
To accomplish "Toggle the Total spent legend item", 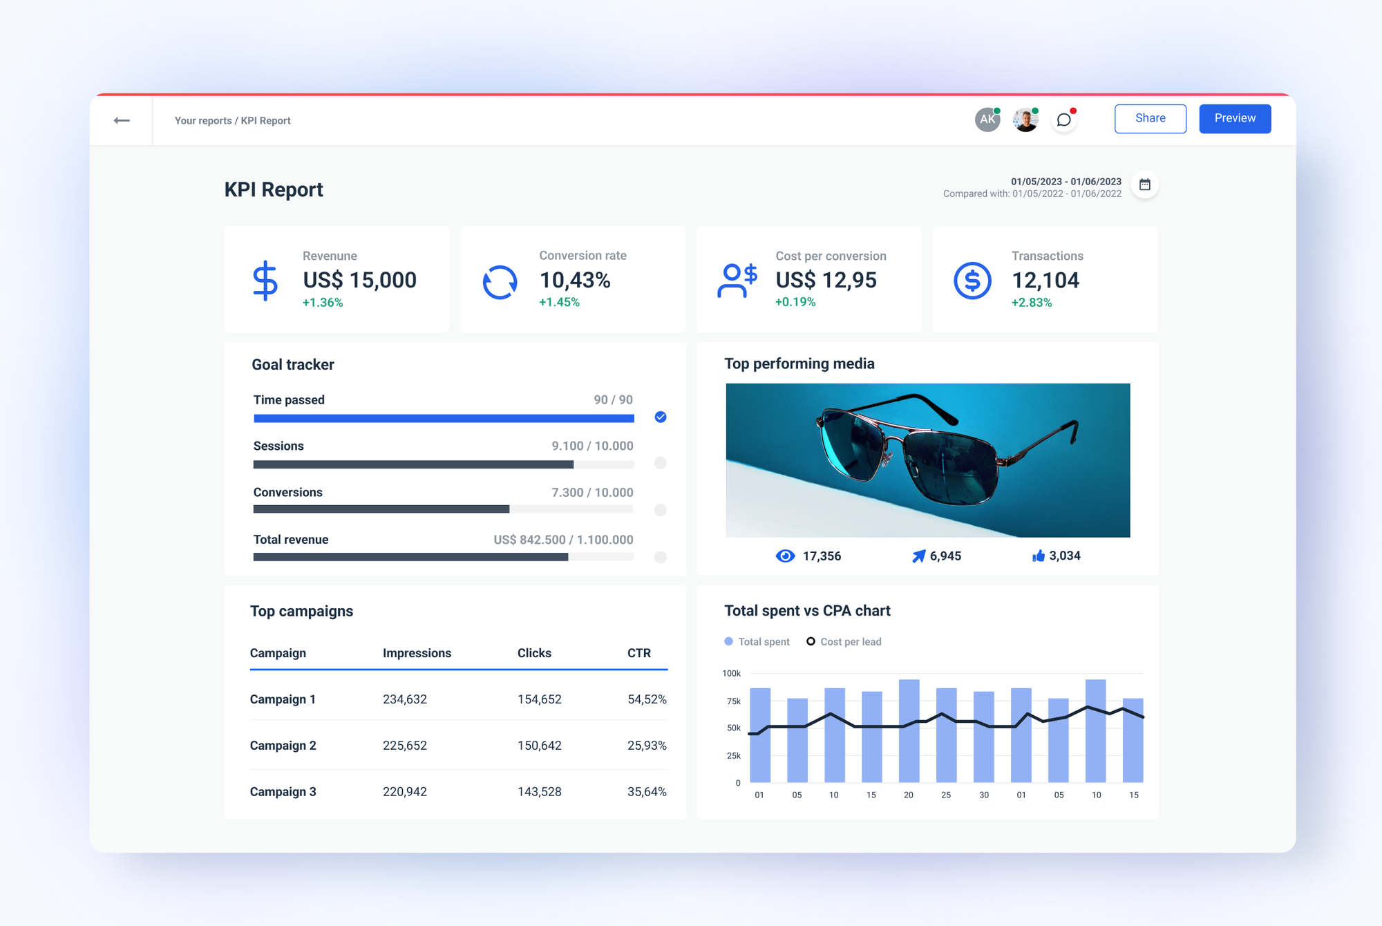I will tap(757, 641).
